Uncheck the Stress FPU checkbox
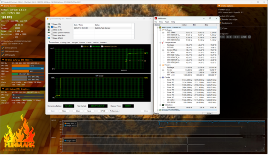This screenshot has width=268, height=155. coord(52,27)
